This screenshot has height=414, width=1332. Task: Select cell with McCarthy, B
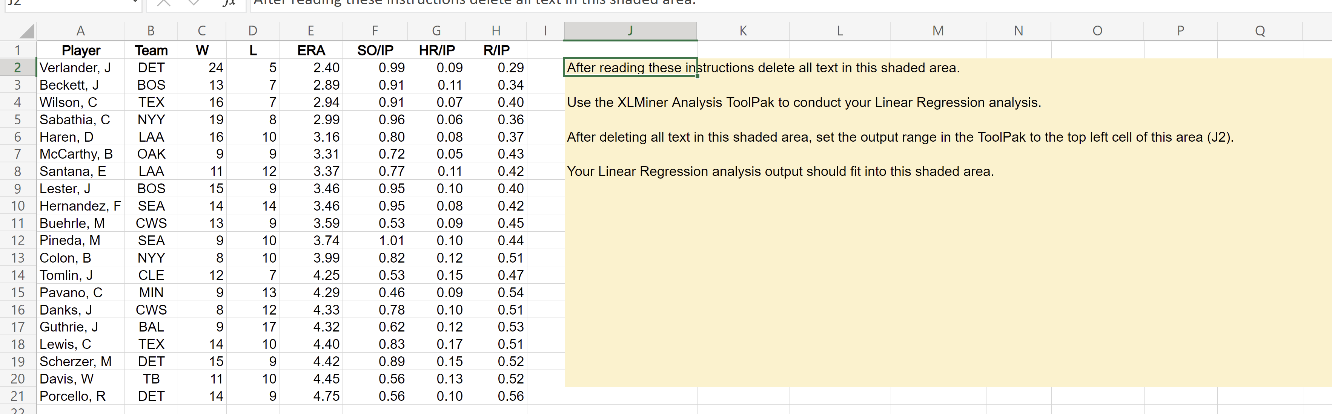pos(81,154)
